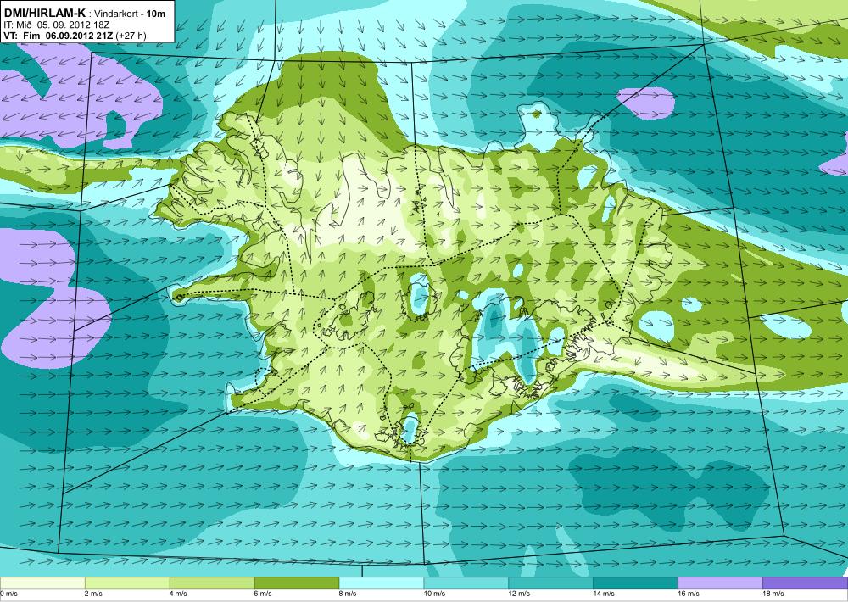Click the '18 m/s' legend label

(x=774, y=594)
